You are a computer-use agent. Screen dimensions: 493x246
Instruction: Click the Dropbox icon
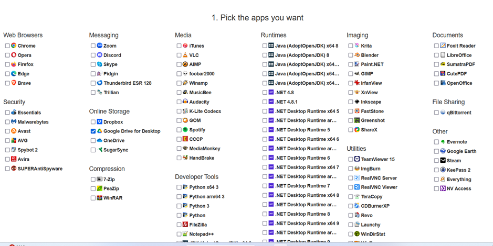(99, 122)
